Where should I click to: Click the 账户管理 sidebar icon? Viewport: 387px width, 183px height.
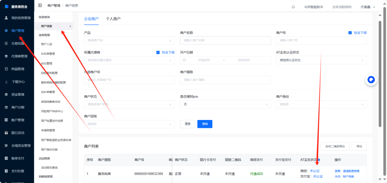pos(6,120)
